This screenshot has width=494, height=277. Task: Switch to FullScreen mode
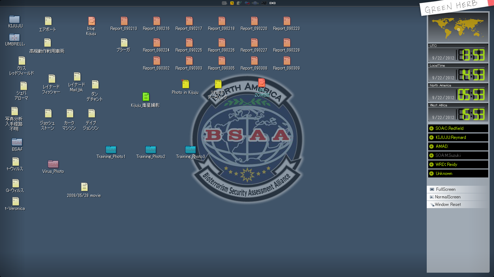click(x=446, y=189)
